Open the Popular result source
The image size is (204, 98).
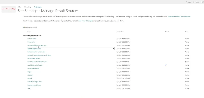[x=30, y=78]
